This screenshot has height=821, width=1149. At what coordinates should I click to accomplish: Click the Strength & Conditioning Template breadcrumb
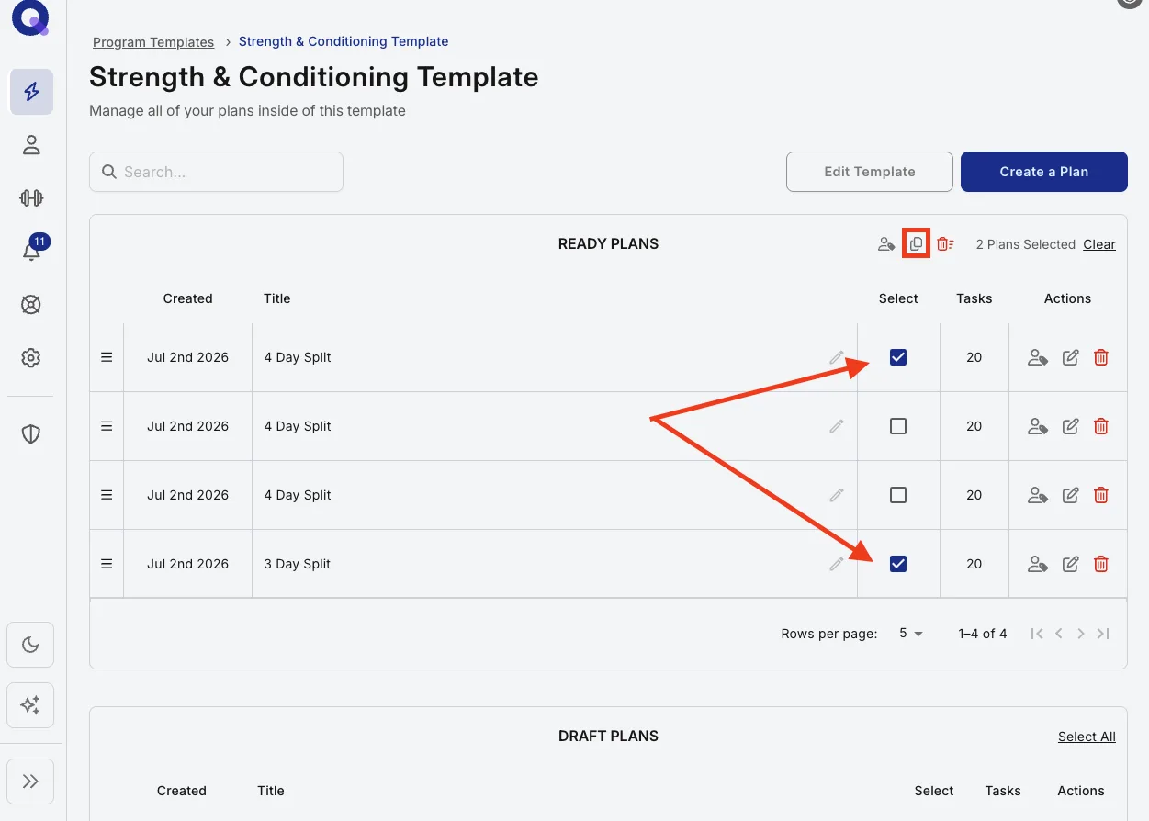point(344,41)
